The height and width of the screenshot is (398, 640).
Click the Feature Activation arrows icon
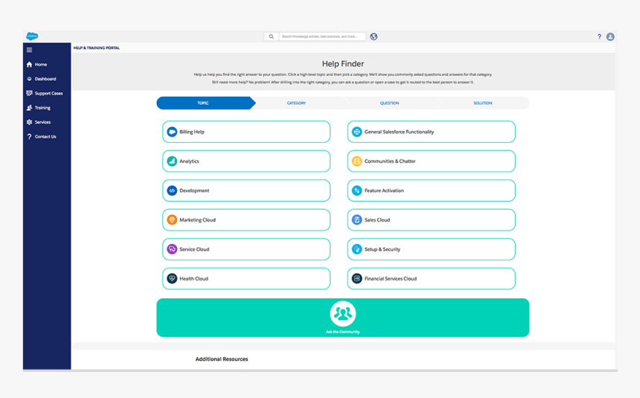click(357, 190)
